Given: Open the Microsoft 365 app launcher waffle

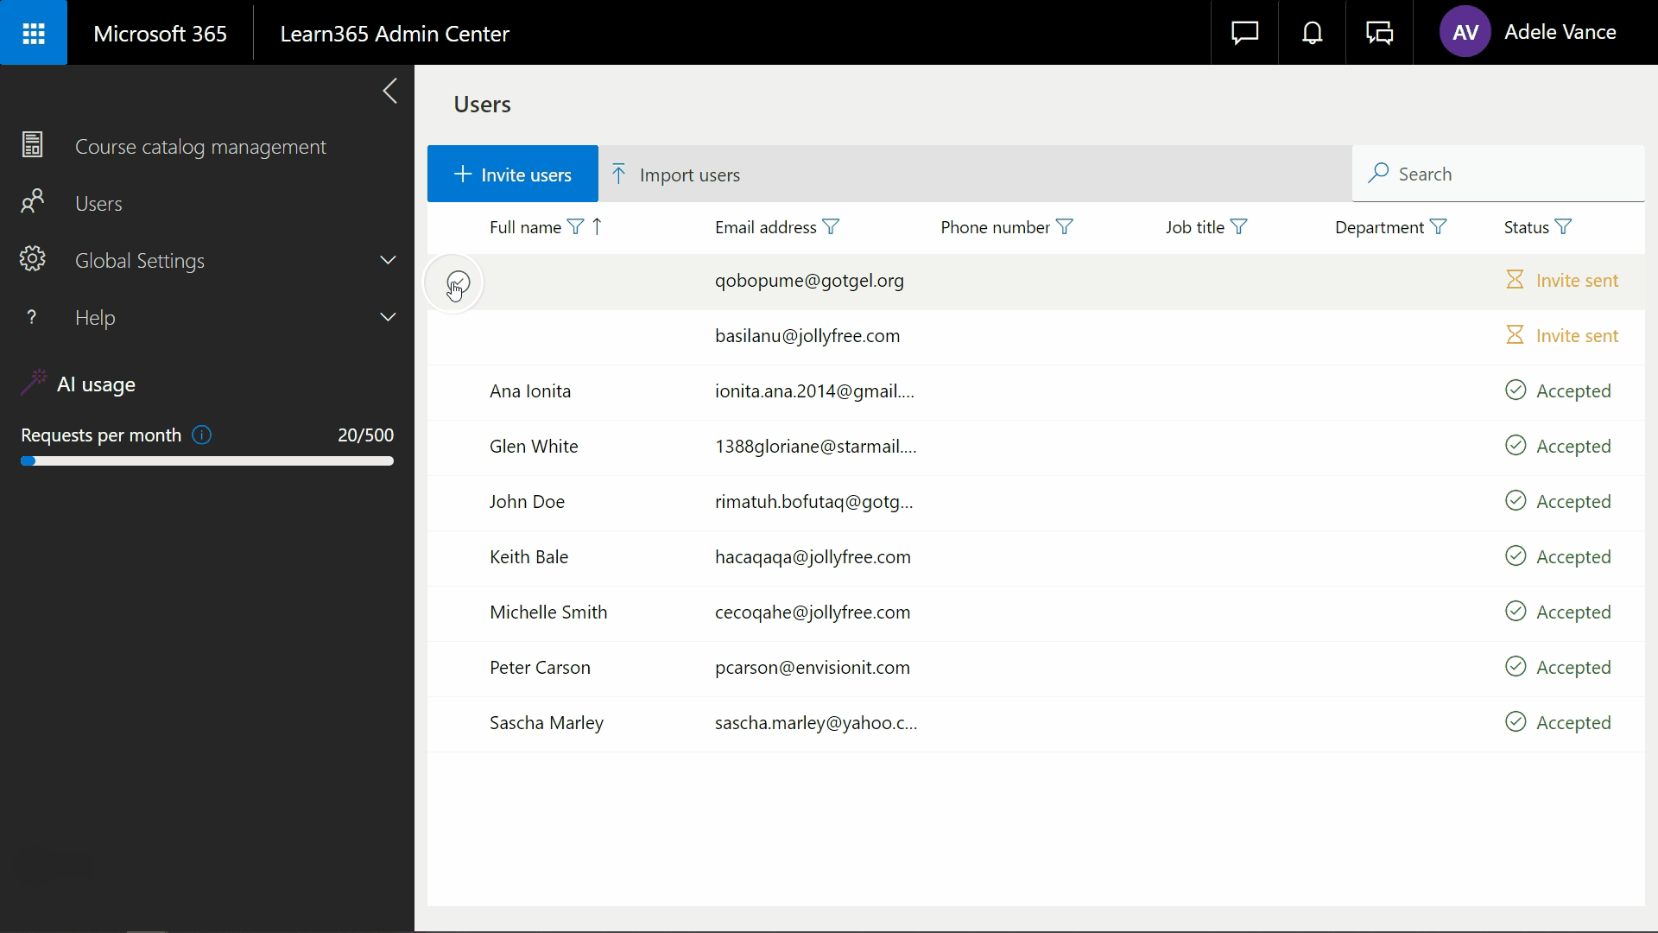Looking at the screenshot, I should click(x=33, y=33).
